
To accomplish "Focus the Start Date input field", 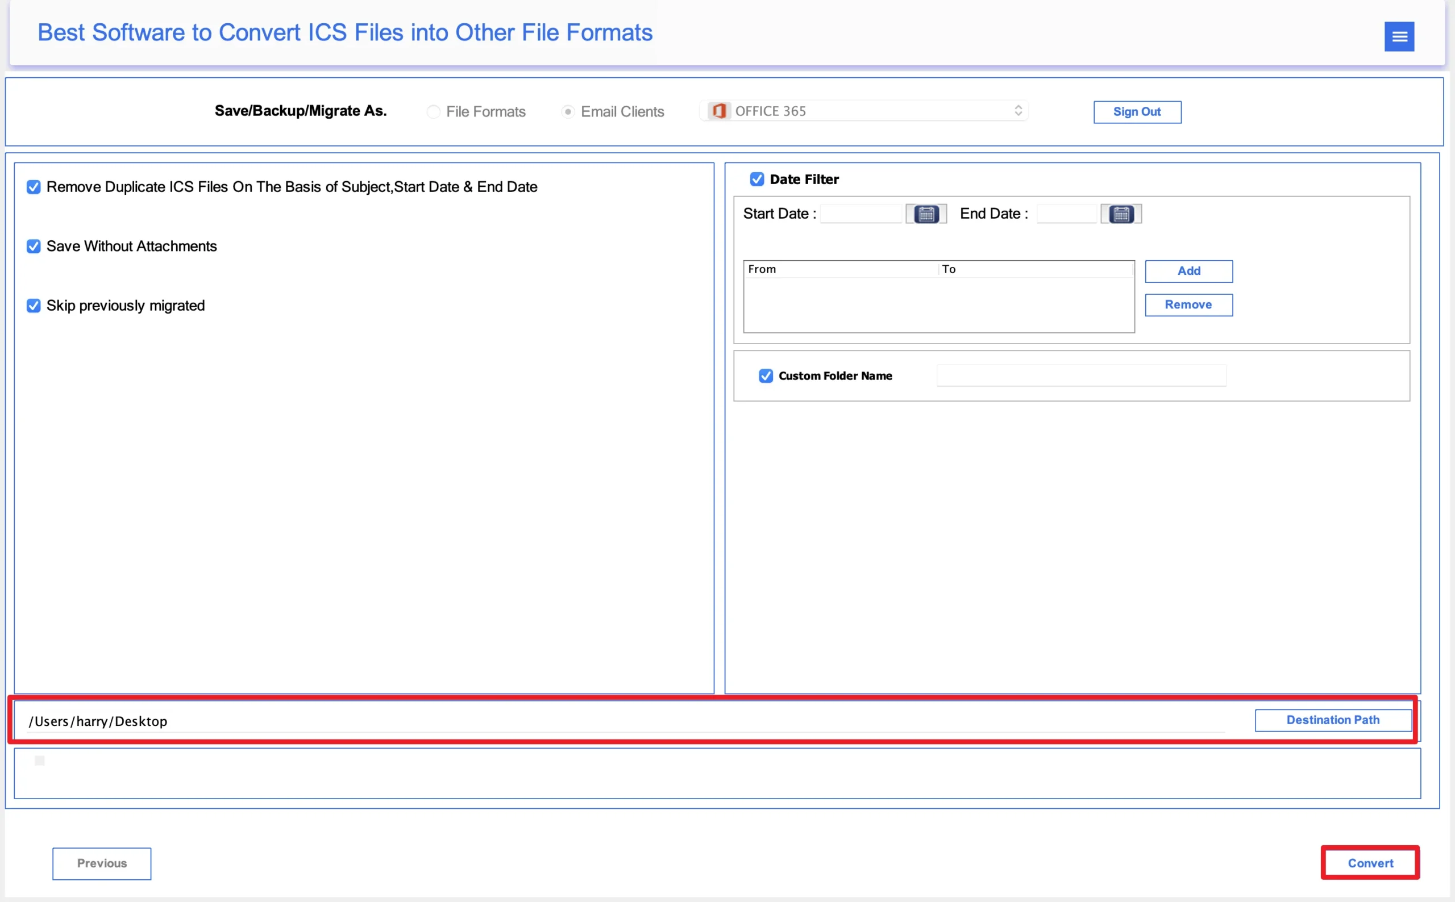I will click(860, 214).
